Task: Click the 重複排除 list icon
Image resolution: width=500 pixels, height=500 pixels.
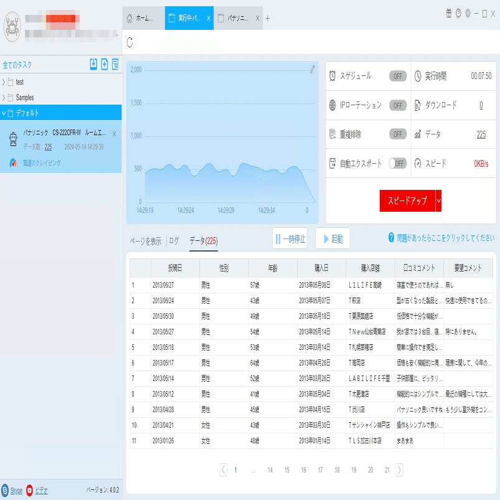Action: tap(333, 134)
